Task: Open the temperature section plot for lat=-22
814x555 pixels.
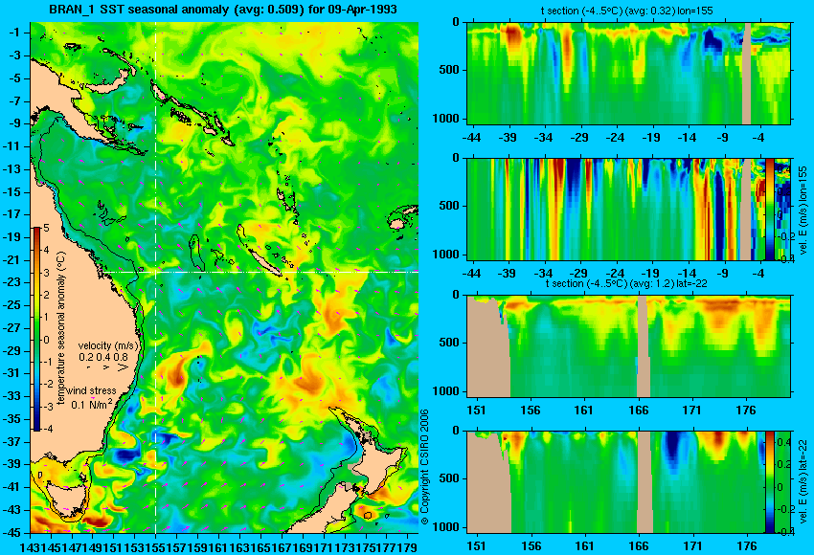Action: pos(629,346)
